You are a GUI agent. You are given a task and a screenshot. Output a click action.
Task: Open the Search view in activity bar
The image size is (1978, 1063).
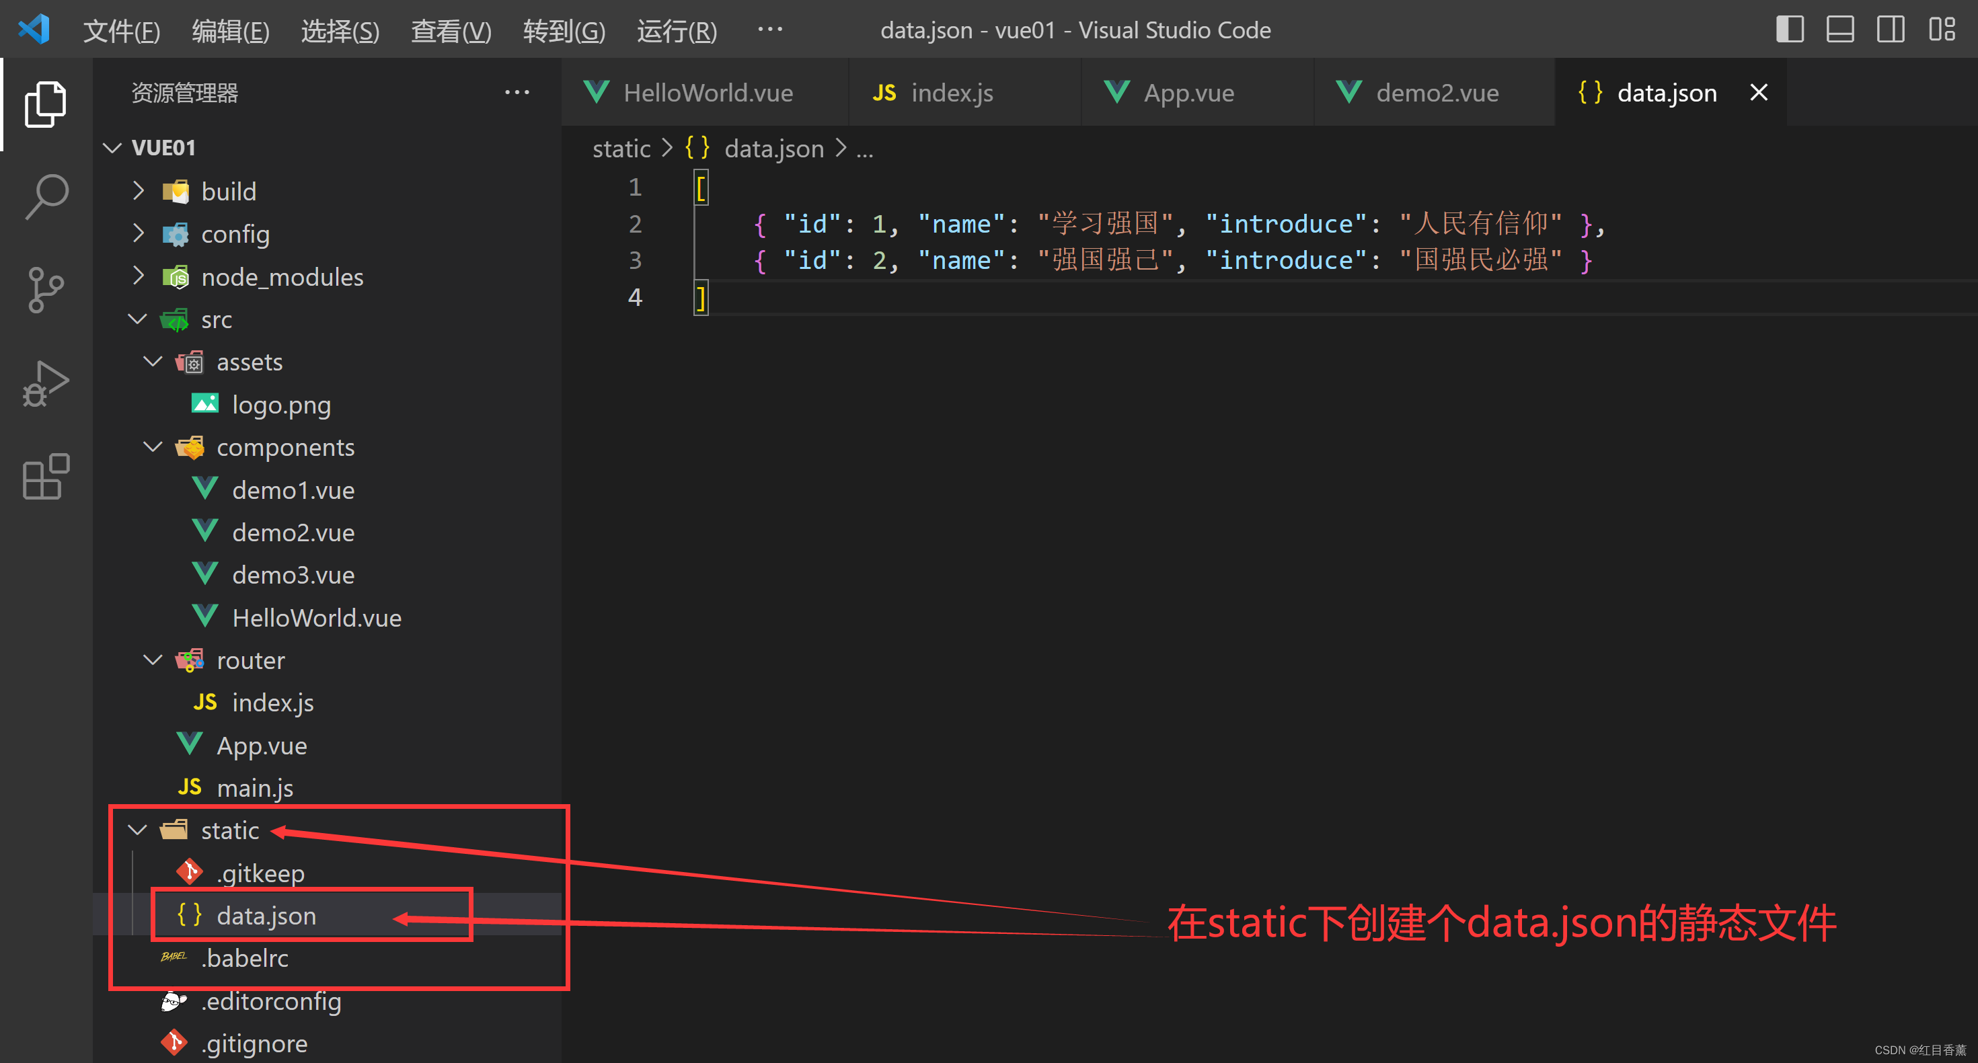click(45, 196)
